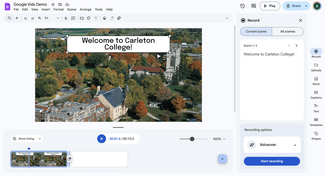
Task: Redo the last action
Action: [x=33, y=18]
